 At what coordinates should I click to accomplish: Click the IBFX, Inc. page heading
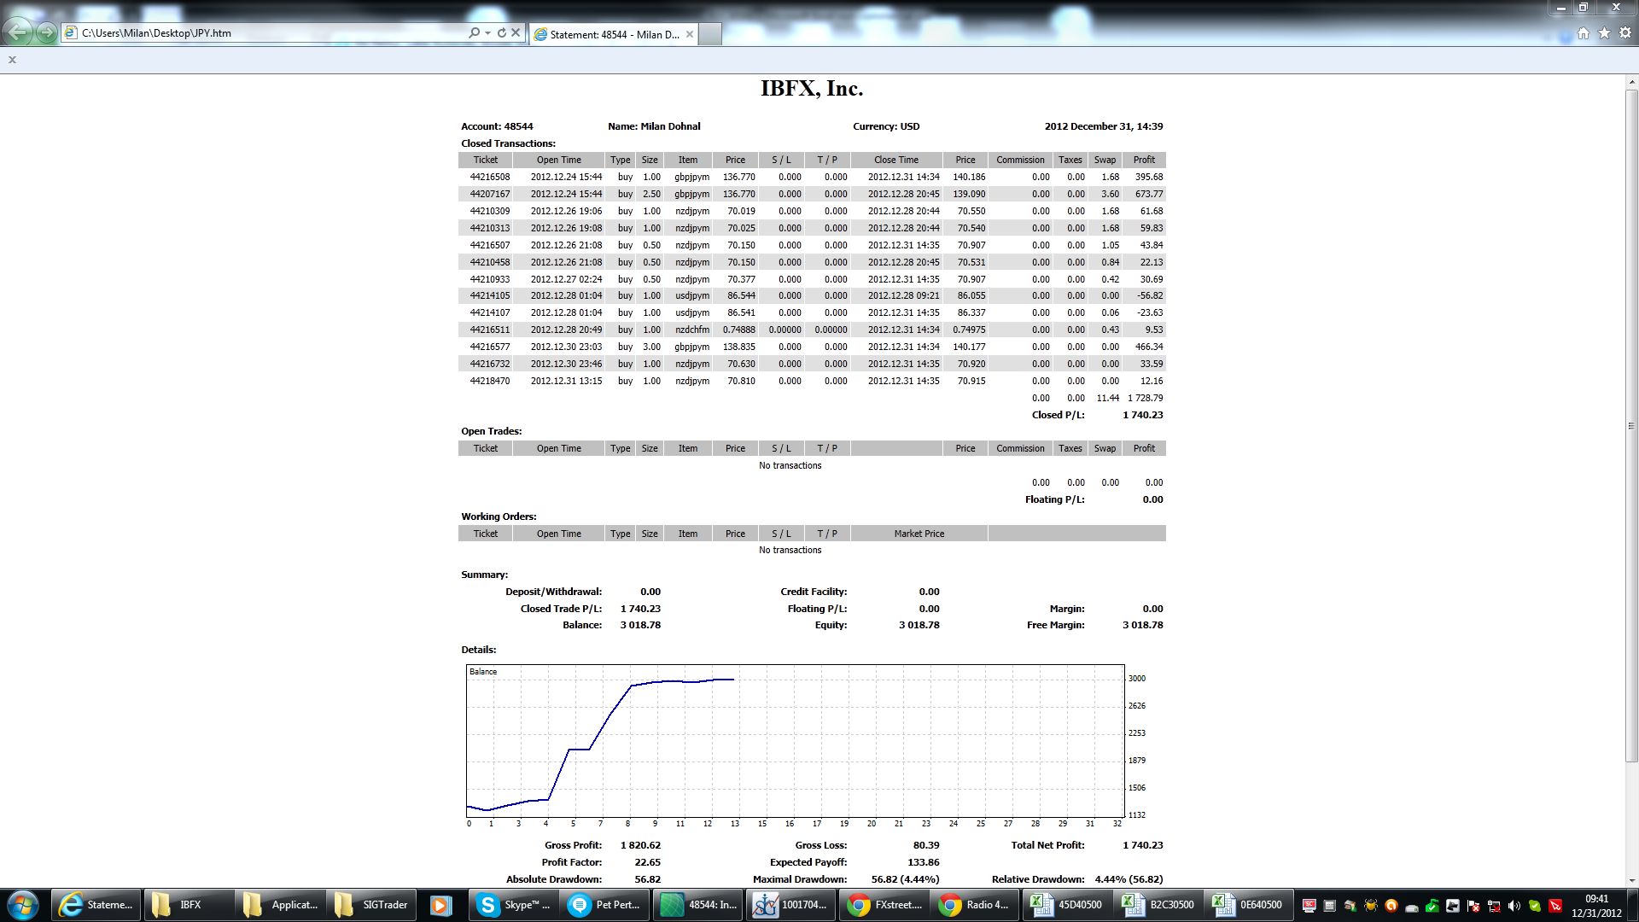812,89
